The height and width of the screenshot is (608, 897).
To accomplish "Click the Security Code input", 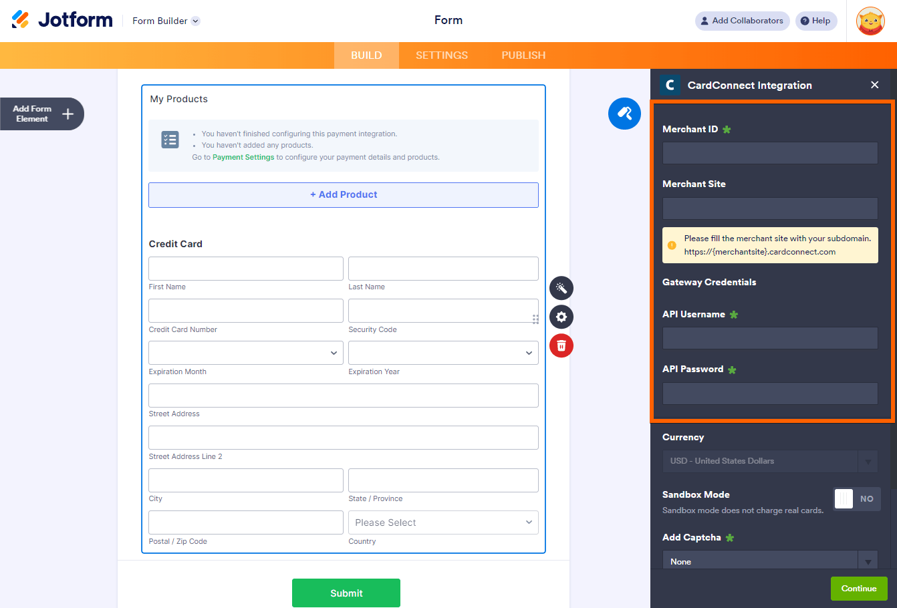I will [x=443, y=311].
